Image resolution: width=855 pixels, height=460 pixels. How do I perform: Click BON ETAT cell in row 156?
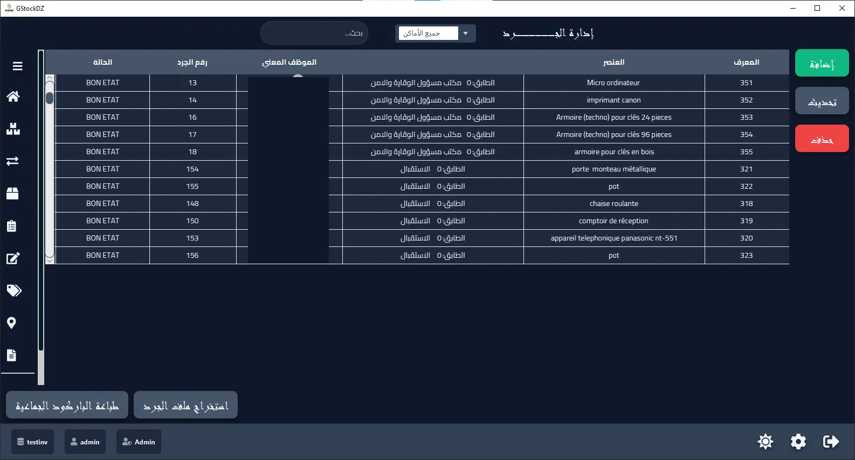click(x=102, y=255)
